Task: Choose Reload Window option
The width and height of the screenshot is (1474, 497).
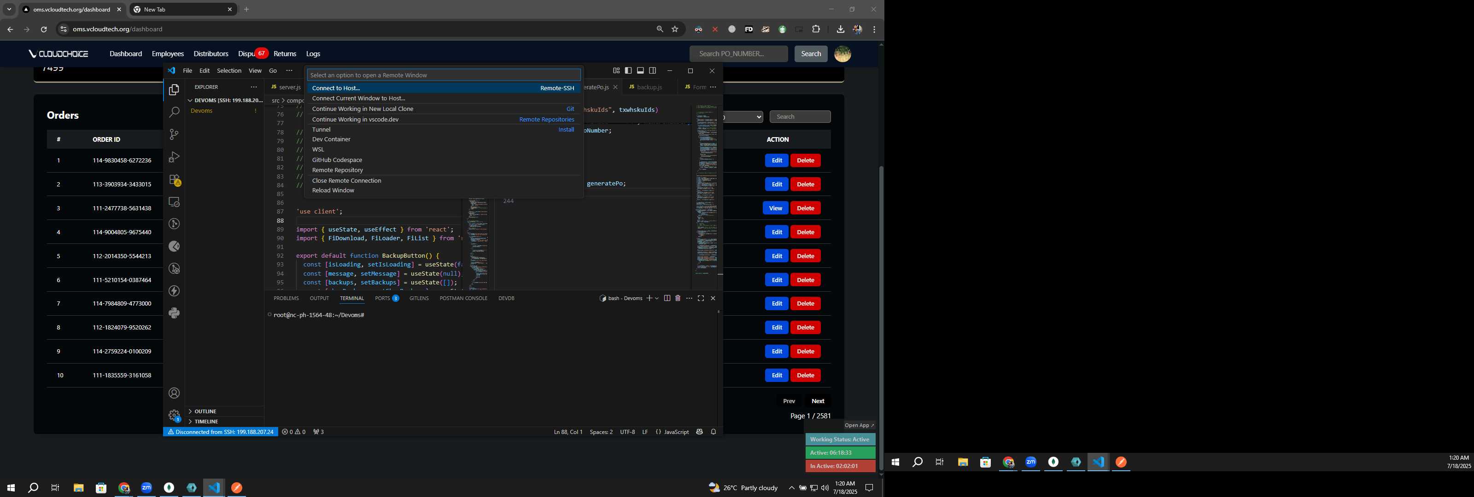Action: click(444, 191)
